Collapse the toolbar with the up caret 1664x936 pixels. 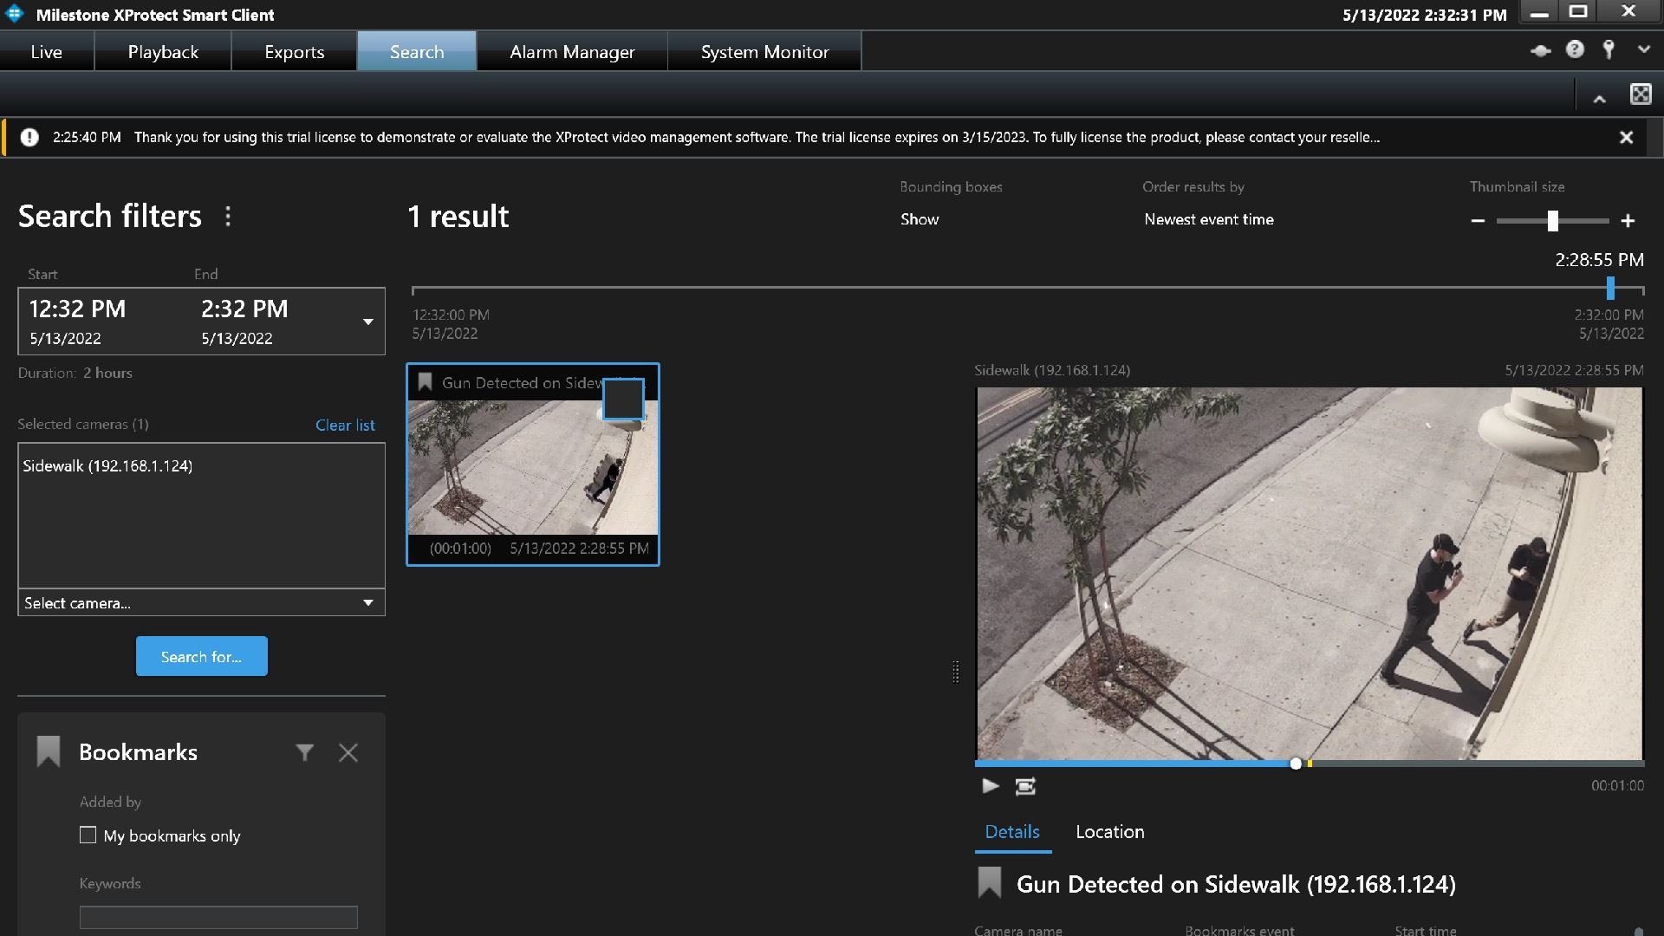(x=1599, y=99)
